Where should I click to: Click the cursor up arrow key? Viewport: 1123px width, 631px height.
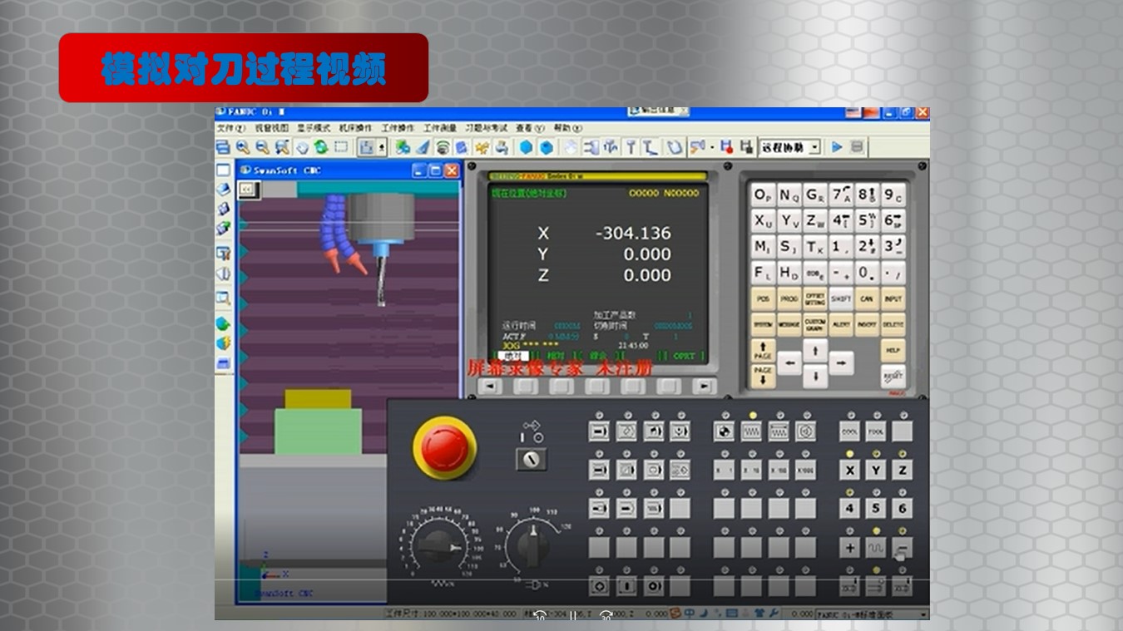[815, 350]
